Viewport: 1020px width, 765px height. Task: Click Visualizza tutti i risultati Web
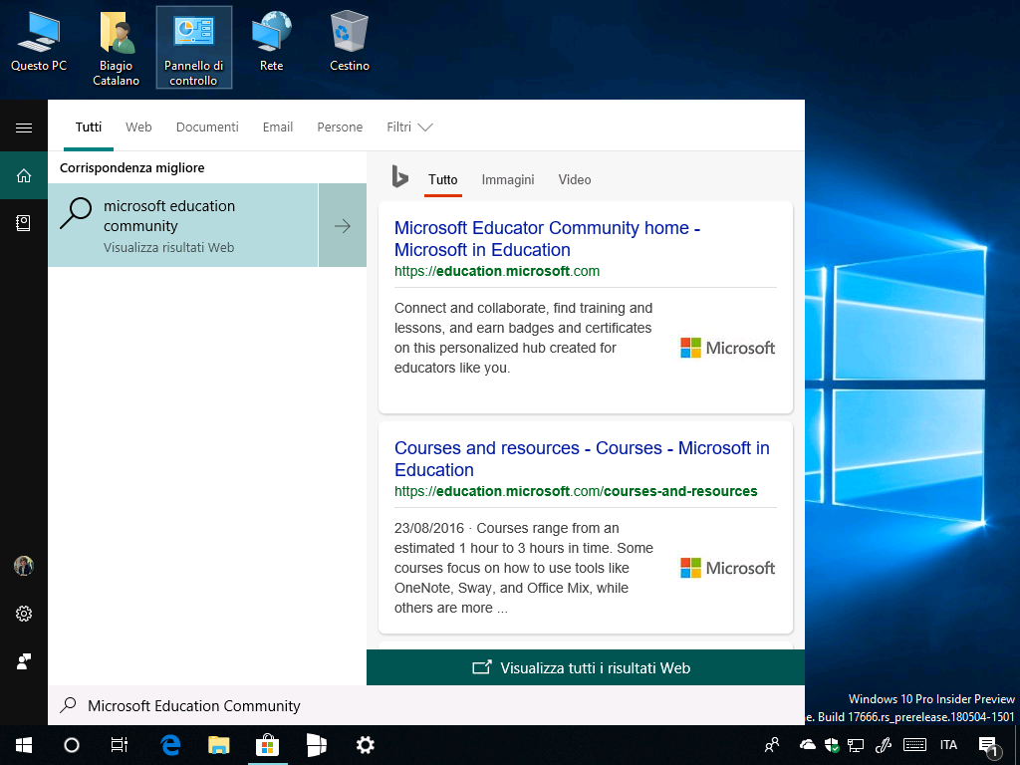pos(586,667)
